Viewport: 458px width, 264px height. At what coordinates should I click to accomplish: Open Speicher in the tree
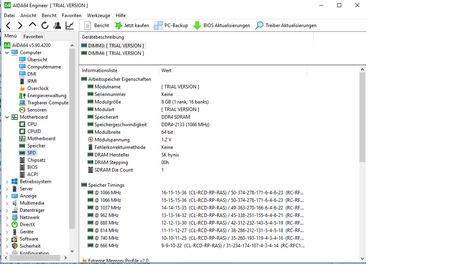point(32,146)
